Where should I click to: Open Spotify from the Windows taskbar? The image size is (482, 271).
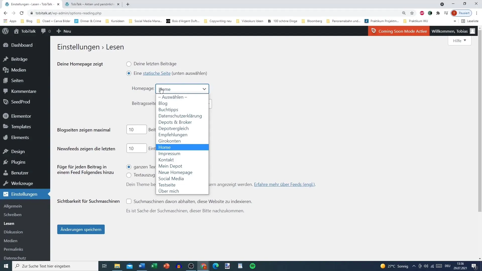pos(253,266)
